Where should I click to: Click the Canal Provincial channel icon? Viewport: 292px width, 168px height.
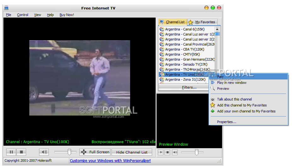pos(162,44)
